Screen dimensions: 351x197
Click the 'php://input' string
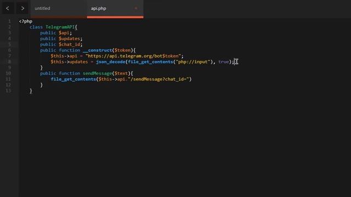tap(193, 62)
